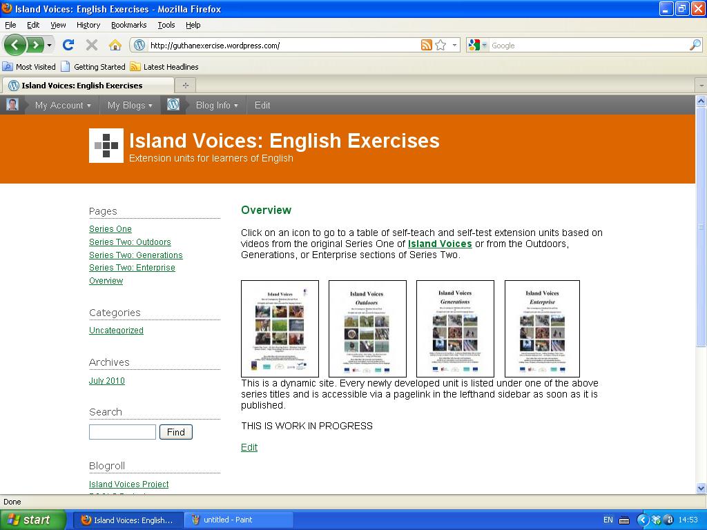
Task: Expand the My Account dropdown
Action: 63,106
